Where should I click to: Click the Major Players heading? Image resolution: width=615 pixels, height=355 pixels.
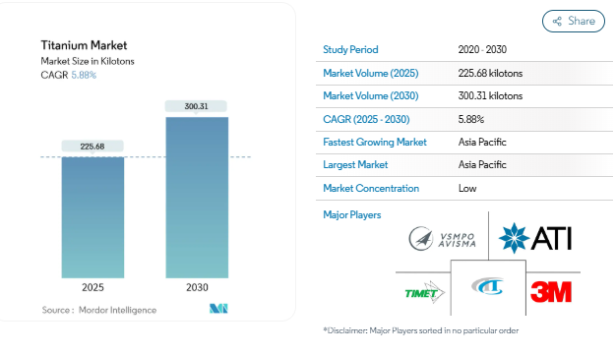pos(352,214)
